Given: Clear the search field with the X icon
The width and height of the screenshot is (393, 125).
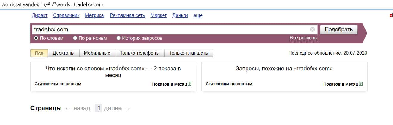Looking at the screenshot, I should (312, 29).
